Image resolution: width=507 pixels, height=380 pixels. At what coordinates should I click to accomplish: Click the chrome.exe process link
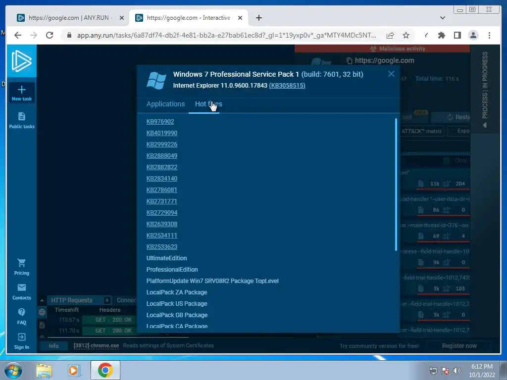coord(96,345)
